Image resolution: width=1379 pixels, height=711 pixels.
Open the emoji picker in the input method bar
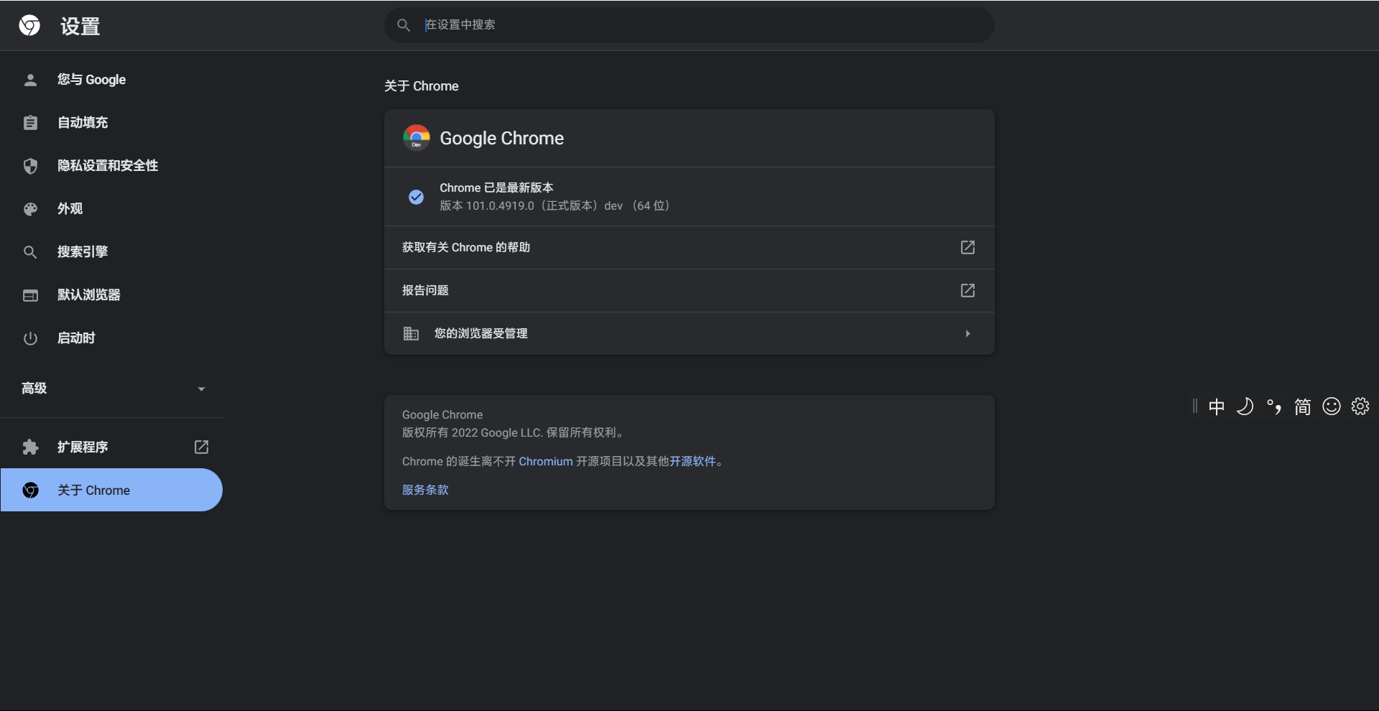tap(1331, 406)
